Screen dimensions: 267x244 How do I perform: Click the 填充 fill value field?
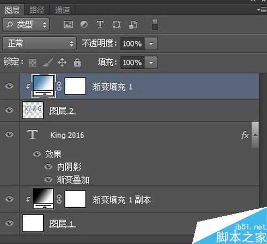(132, 62)
